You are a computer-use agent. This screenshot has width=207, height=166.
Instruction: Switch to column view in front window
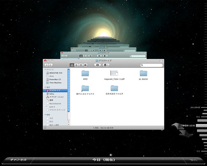(x=81, y=65)
